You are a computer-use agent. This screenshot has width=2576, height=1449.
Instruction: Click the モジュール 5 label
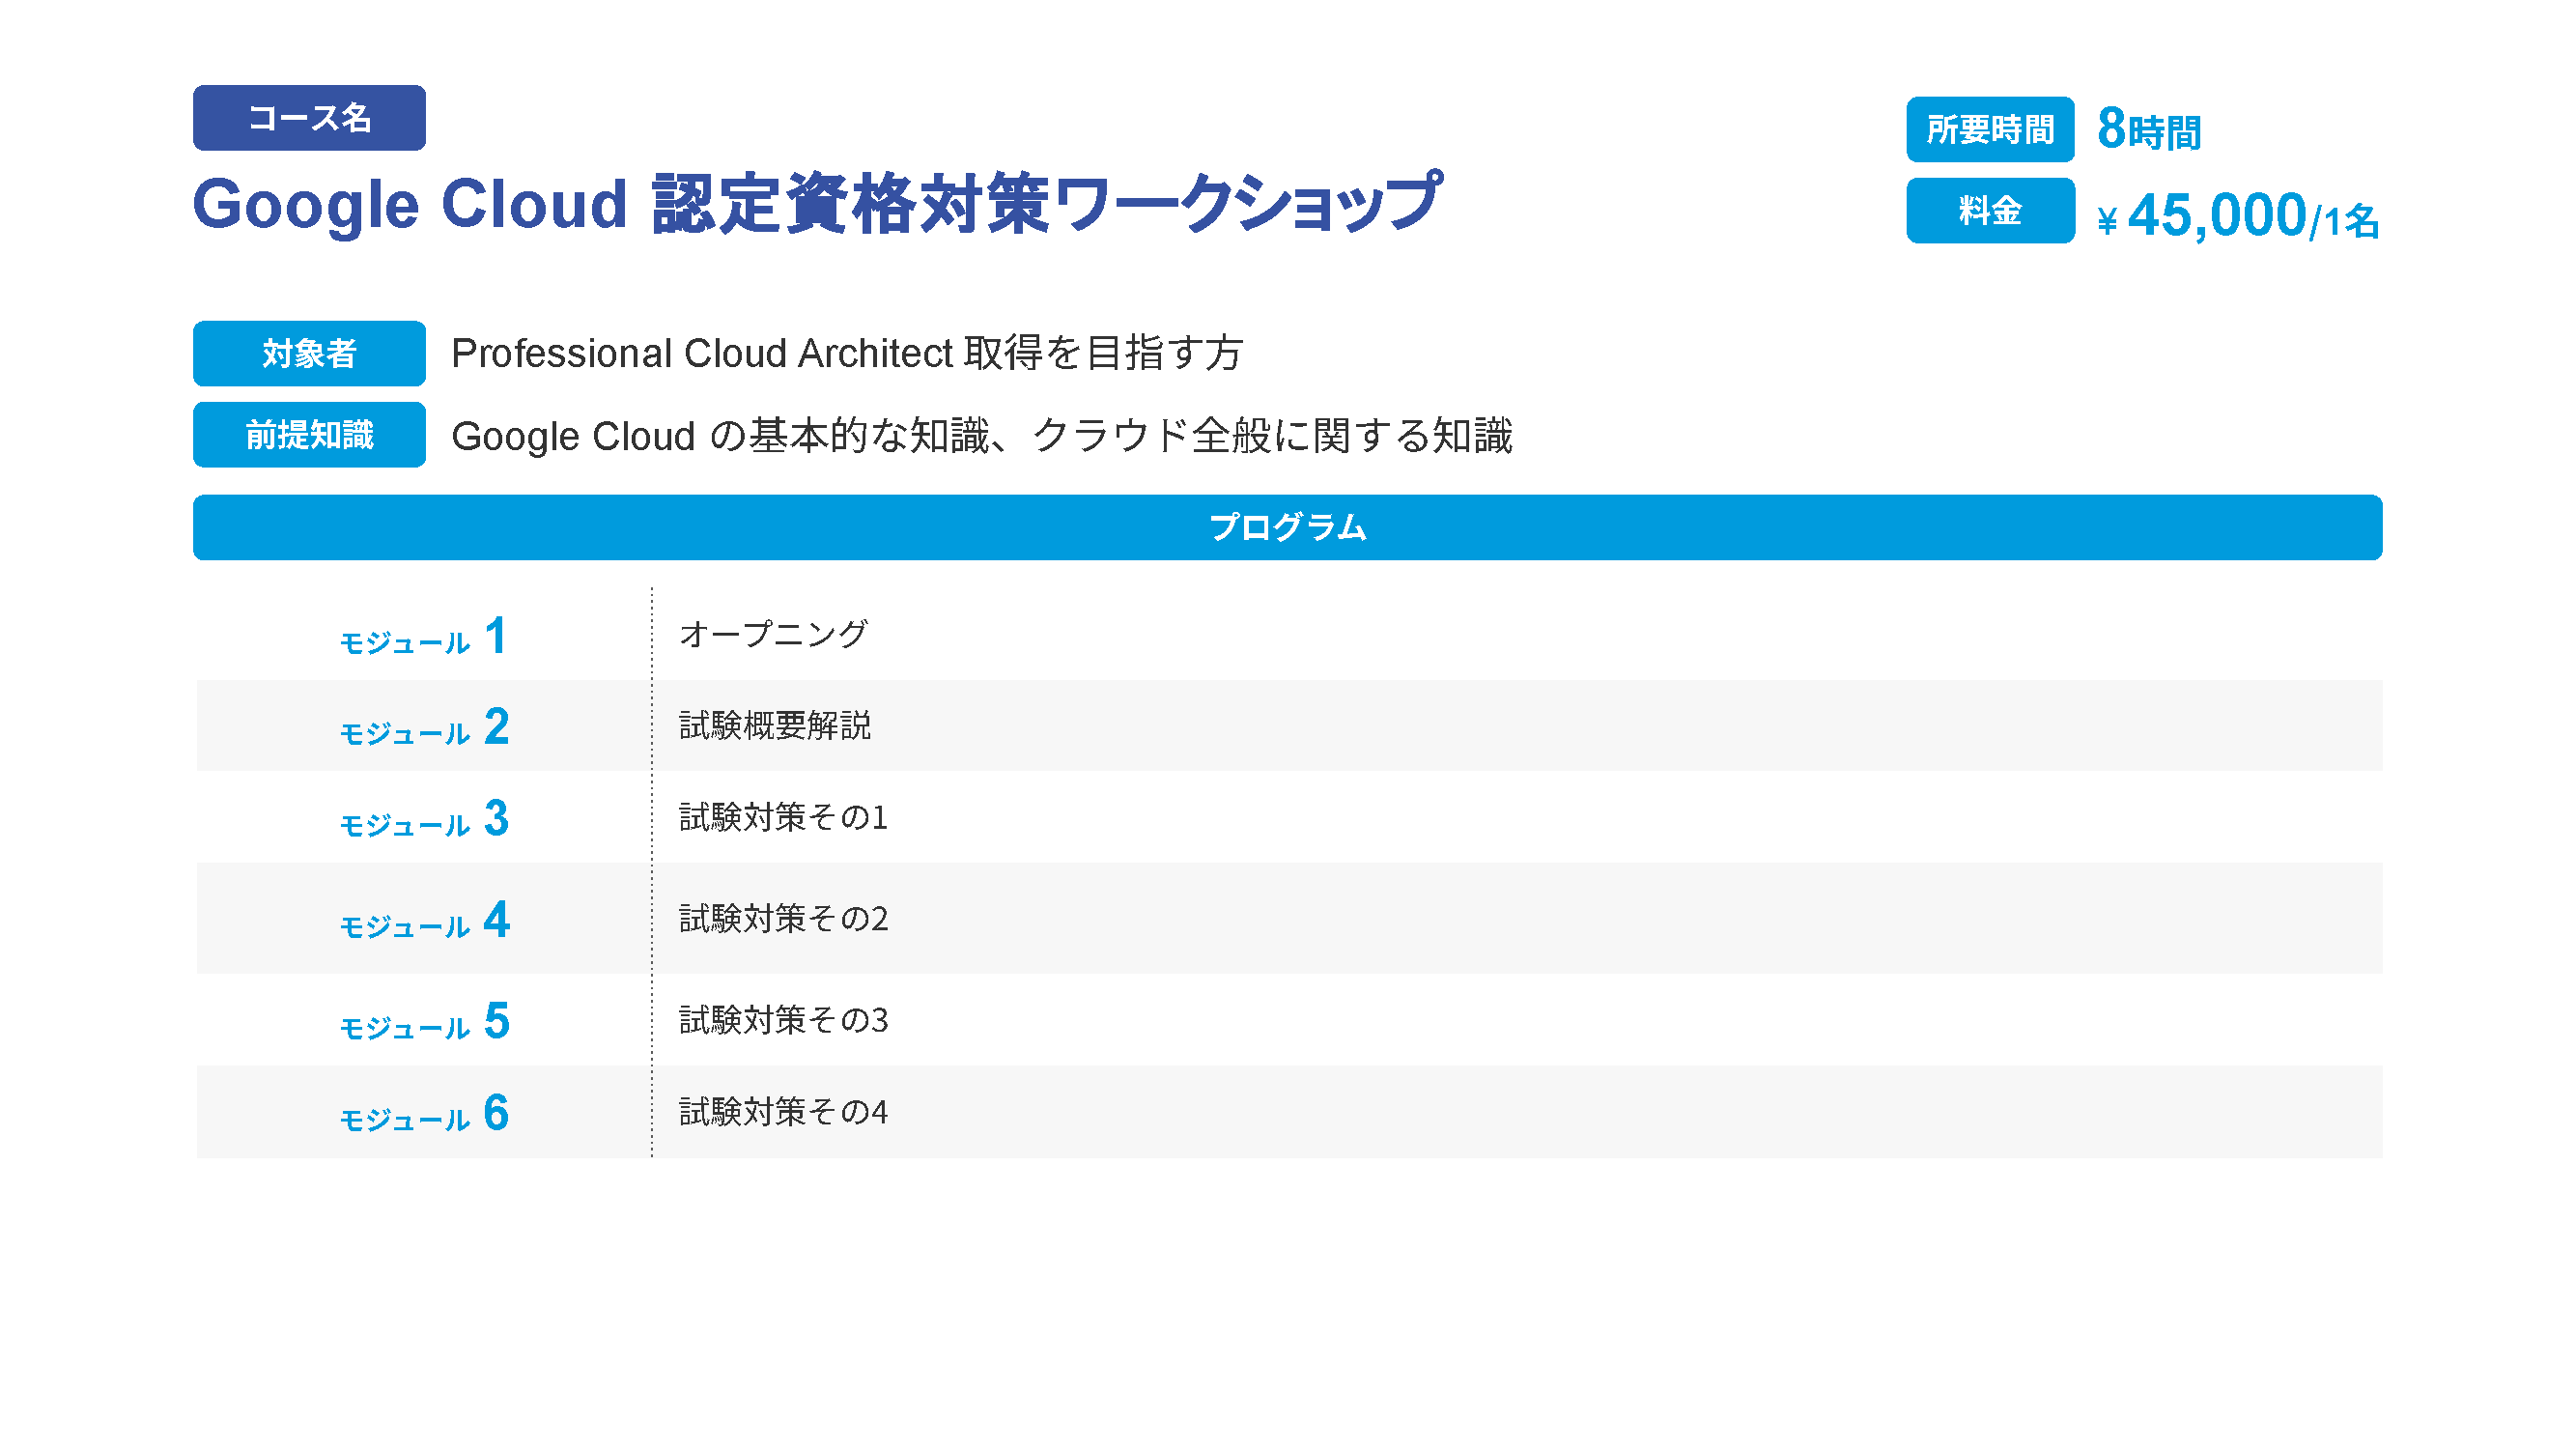[424, 1022]
